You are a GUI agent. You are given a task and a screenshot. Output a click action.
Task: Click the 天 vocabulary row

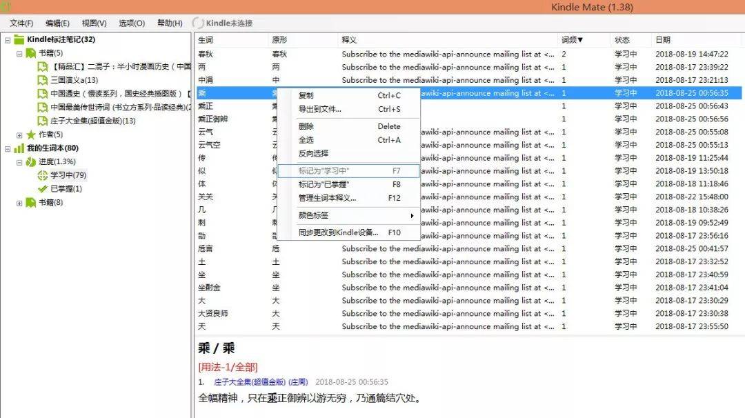468,326
